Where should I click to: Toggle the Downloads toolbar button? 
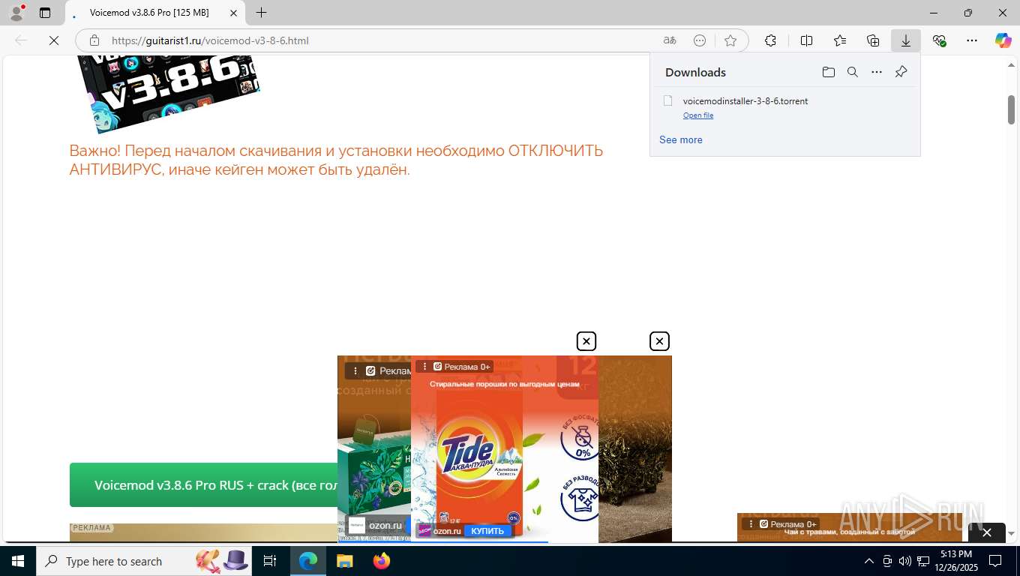point(906,40)
